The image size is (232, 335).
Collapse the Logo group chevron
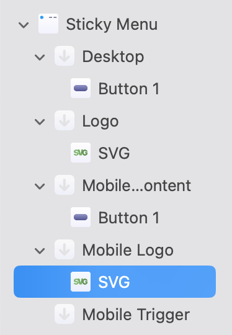[40, 122]
